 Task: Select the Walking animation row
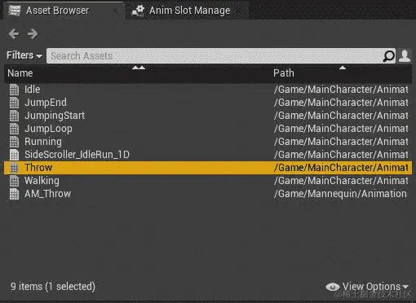208,181
